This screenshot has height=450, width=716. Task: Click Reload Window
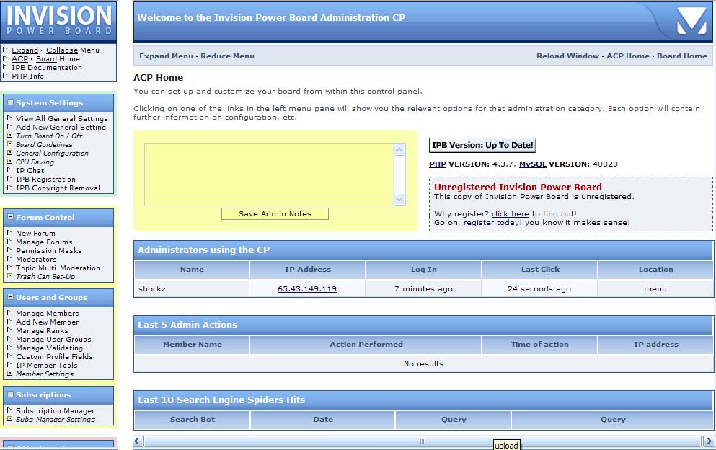(x=567, y=56)
